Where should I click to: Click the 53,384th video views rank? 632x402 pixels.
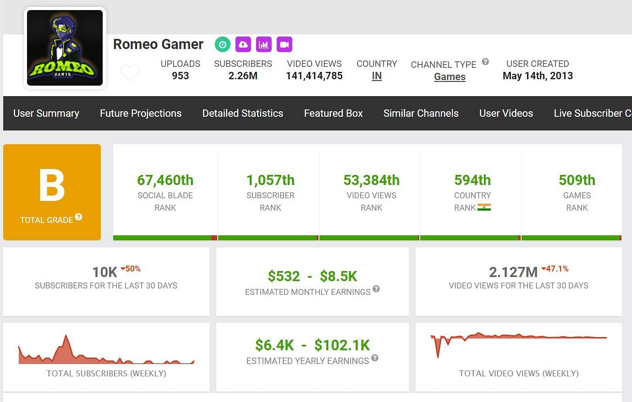click(371, 180)
